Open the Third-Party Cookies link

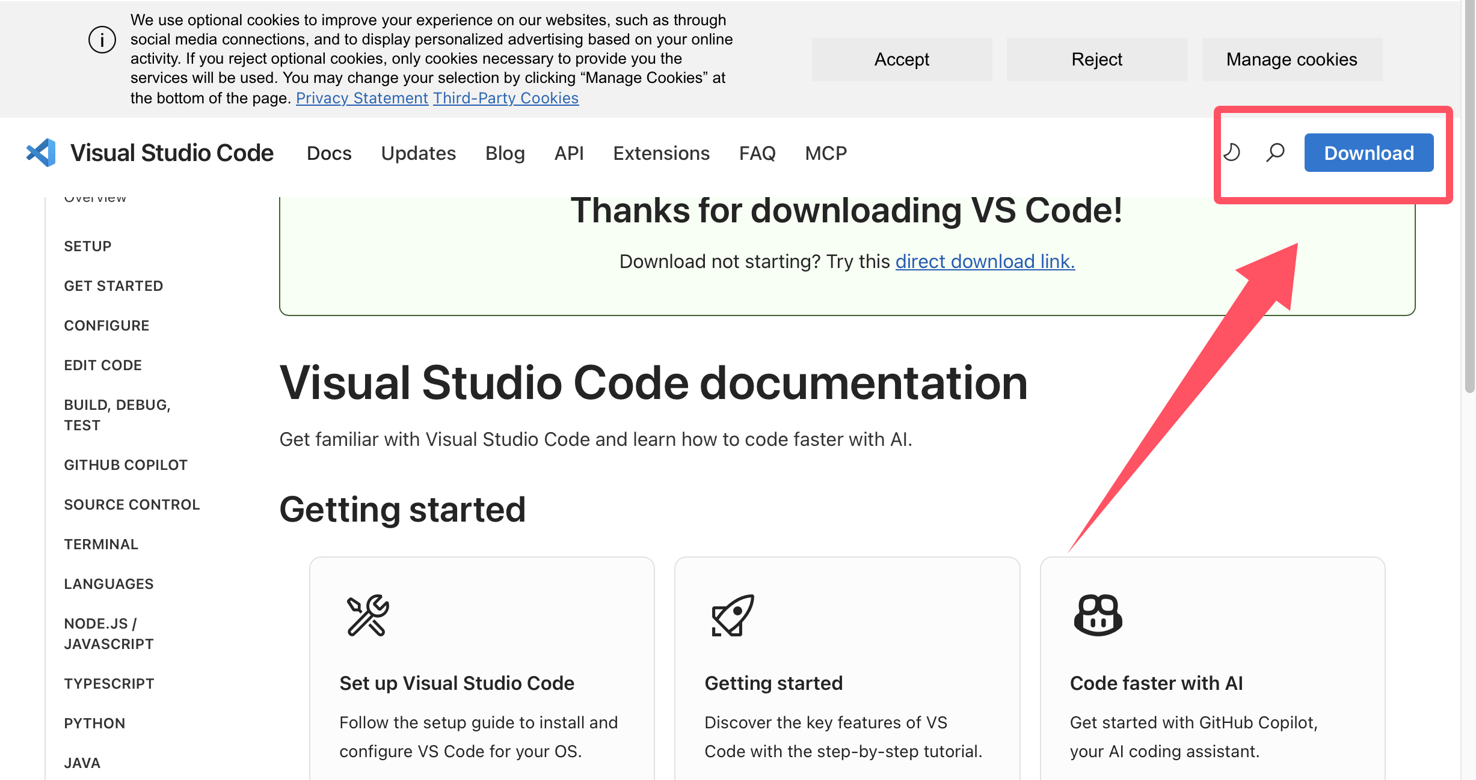(x=506, y=98)
